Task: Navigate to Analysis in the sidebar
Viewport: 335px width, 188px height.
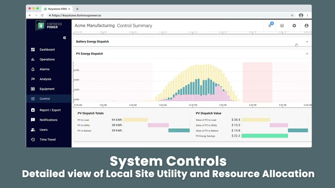Action: coord(45,79)
